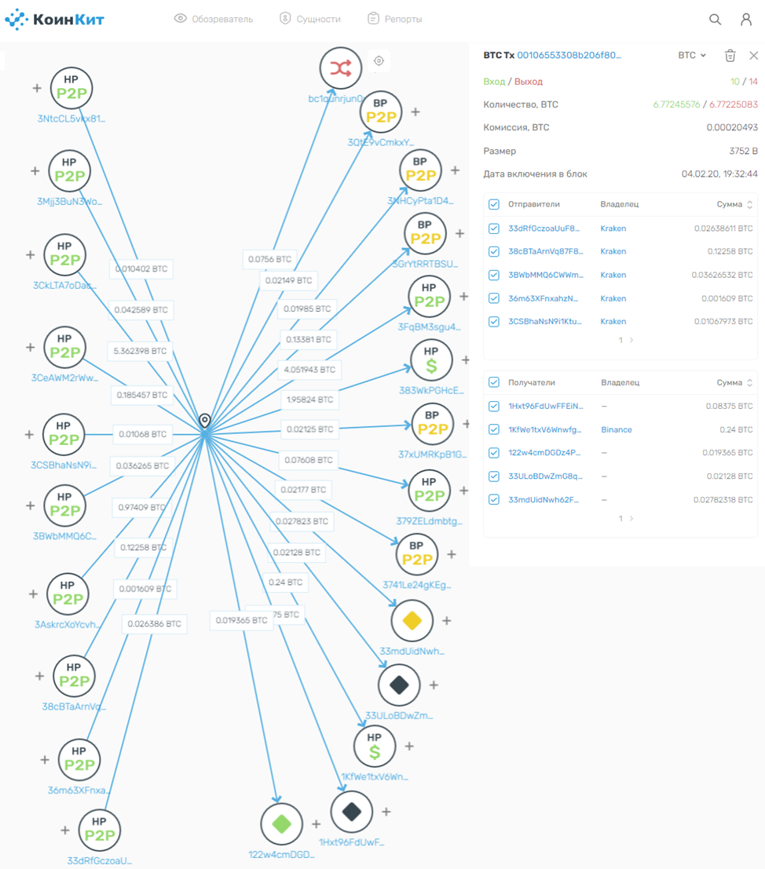This screenshot has width=765, height=869.
Task: Open the Репорты menu tab
Action: coord(394,19)
